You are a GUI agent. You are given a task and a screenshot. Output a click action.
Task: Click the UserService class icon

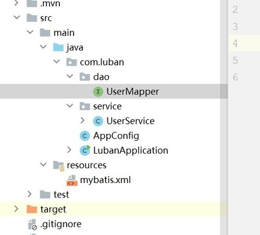[x=98, y=121]
